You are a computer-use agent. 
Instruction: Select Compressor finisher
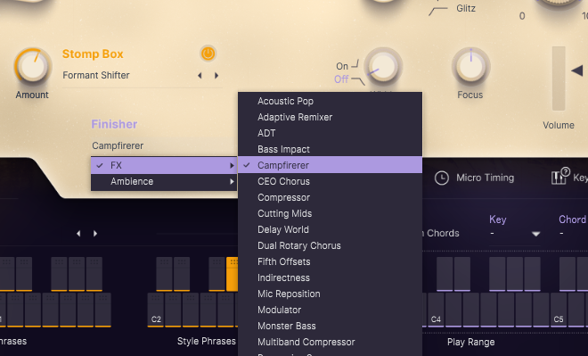pyautogui.click(x=330, y=197)
